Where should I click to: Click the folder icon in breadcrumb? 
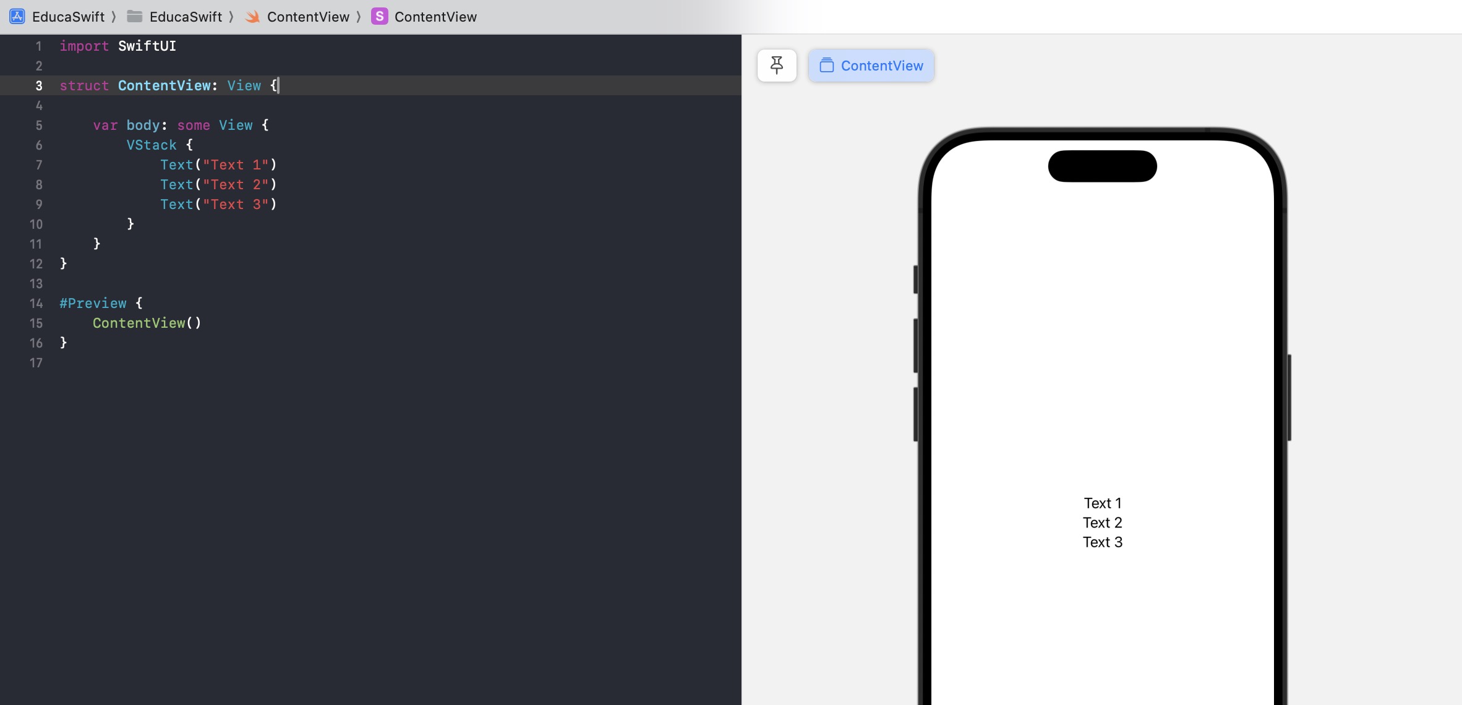(135, 17)
